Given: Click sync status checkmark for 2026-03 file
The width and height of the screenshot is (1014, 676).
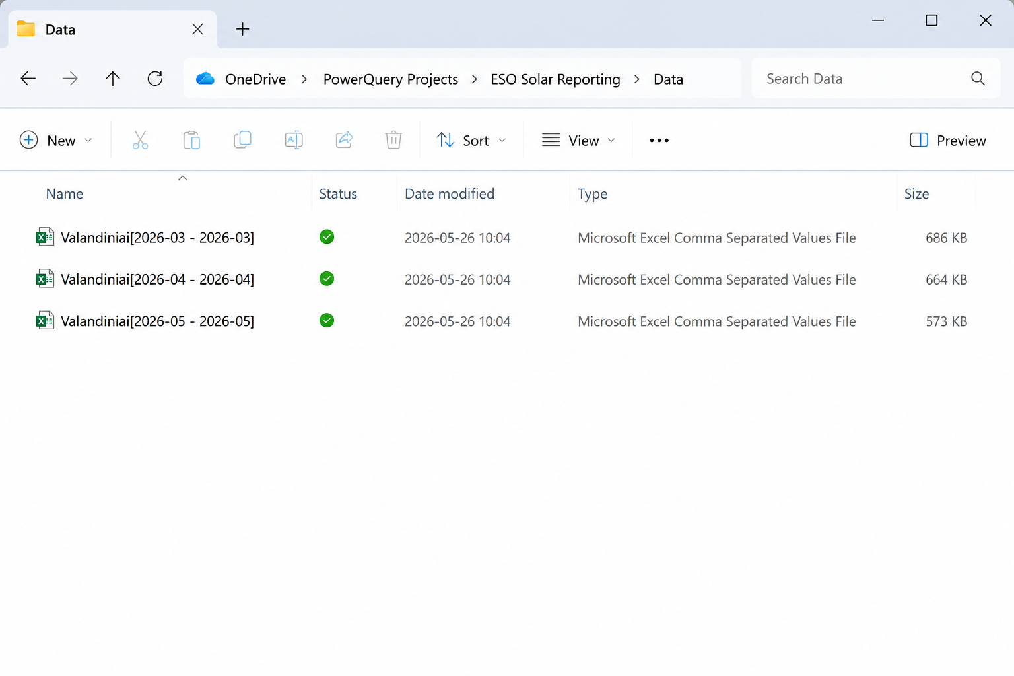Looking at the screenshot, I should 327,237.
